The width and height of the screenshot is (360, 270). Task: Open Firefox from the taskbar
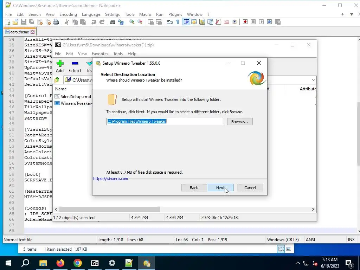coord(60,263)
